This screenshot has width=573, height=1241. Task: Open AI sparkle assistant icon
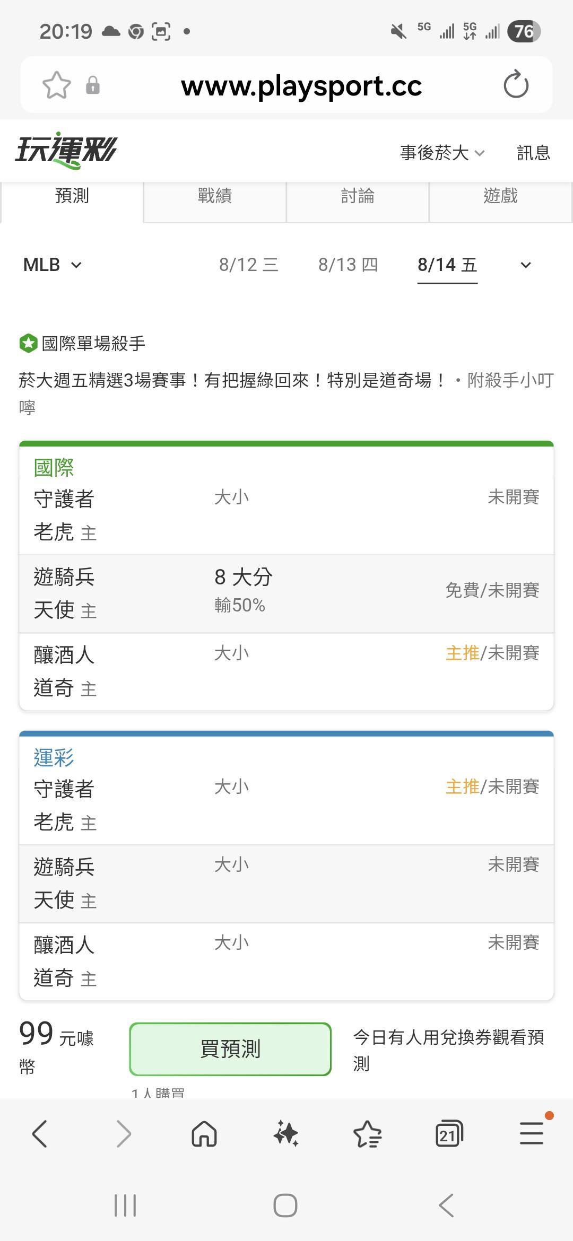click(286, 1134)
